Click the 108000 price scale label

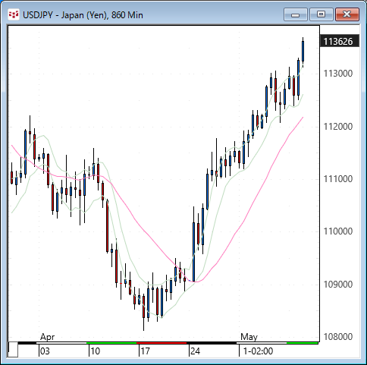coord(338,337)
